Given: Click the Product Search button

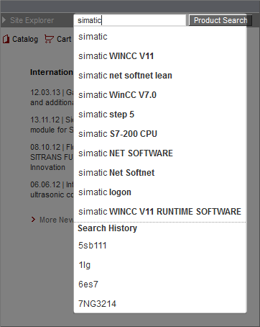Looking at the screenshot, I should [220, 20].
